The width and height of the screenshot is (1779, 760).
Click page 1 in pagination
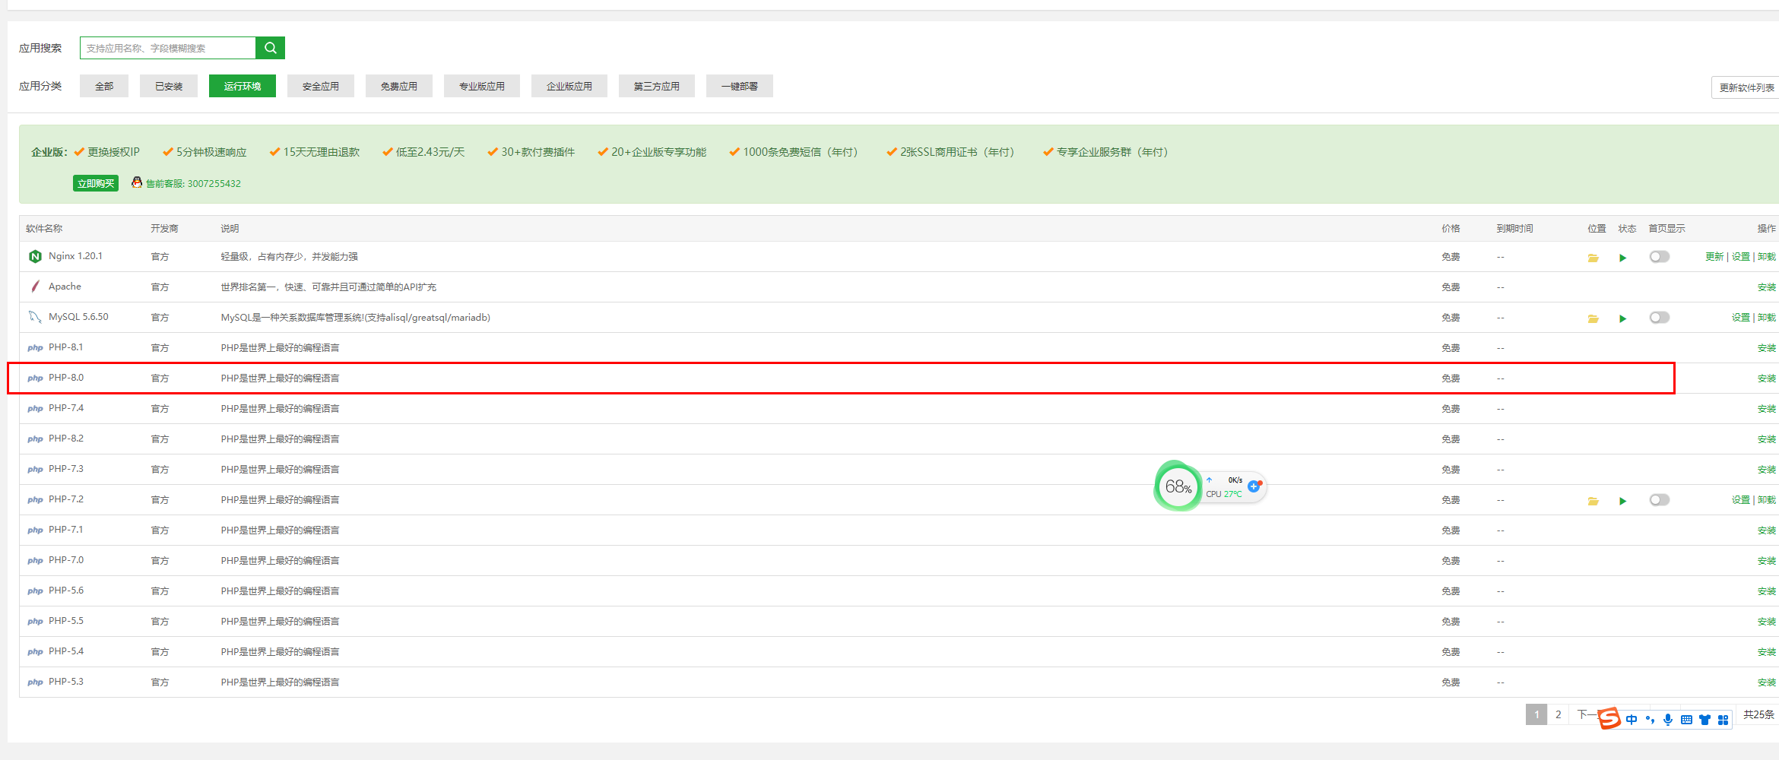(x=1536, y=714)
